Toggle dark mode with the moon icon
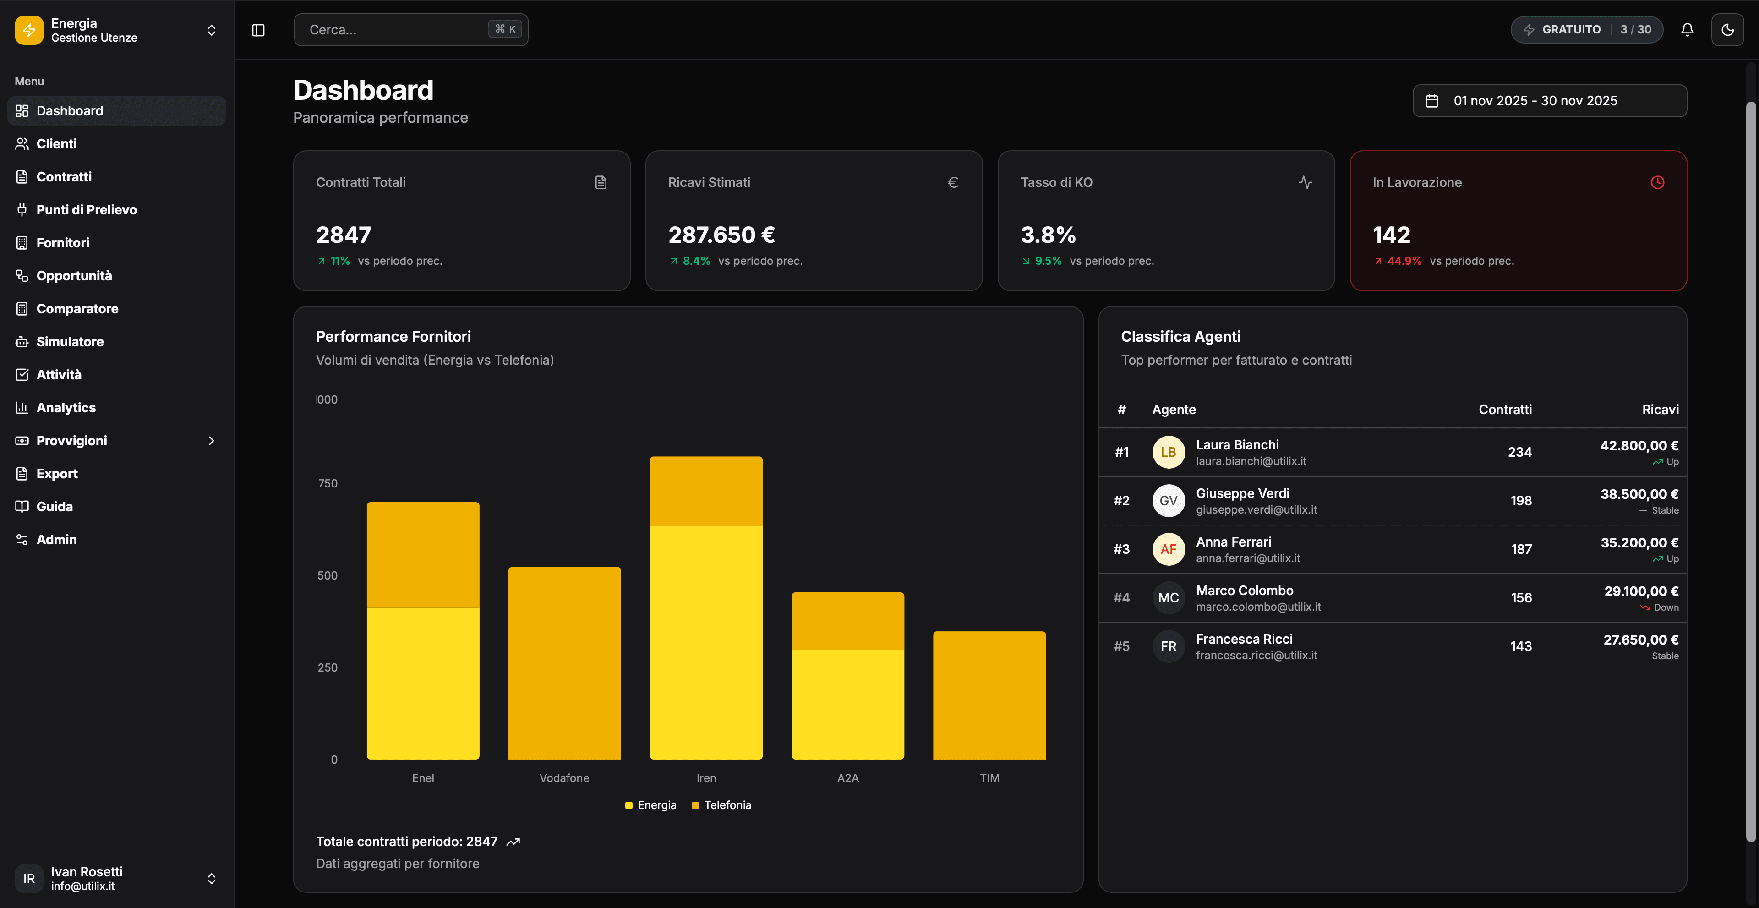The height and width of the screenshot is (908, 1759). [1727, 29]
